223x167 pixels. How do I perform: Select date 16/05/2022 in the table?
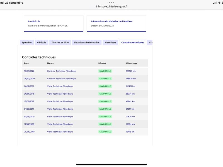(x=29, y=71)
